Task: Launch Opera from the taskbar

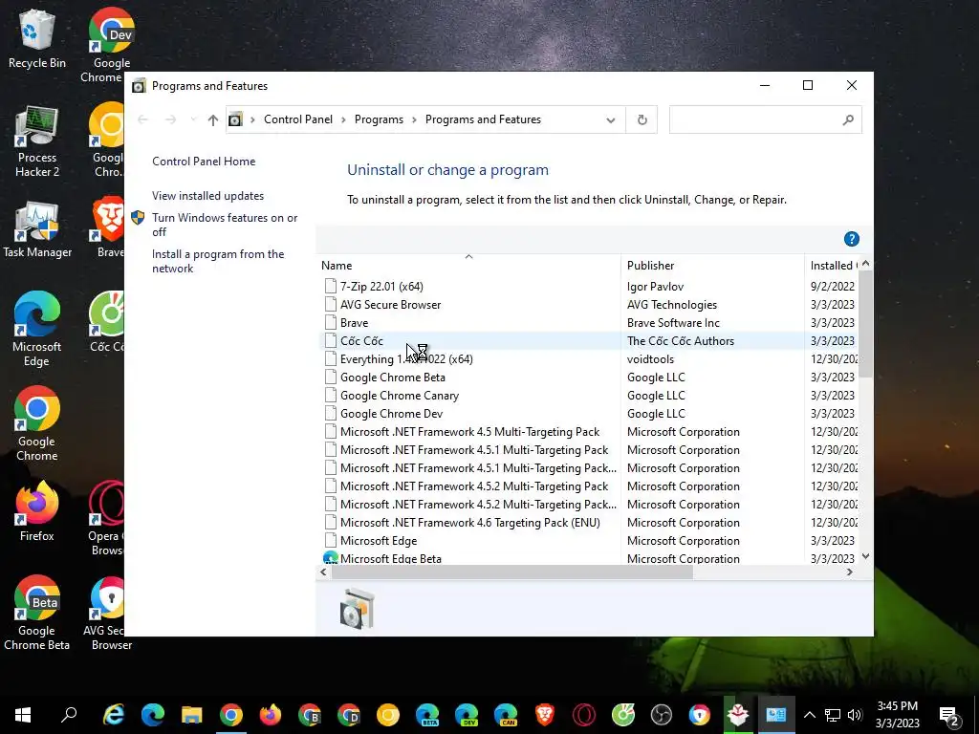Action: (584, 715)
